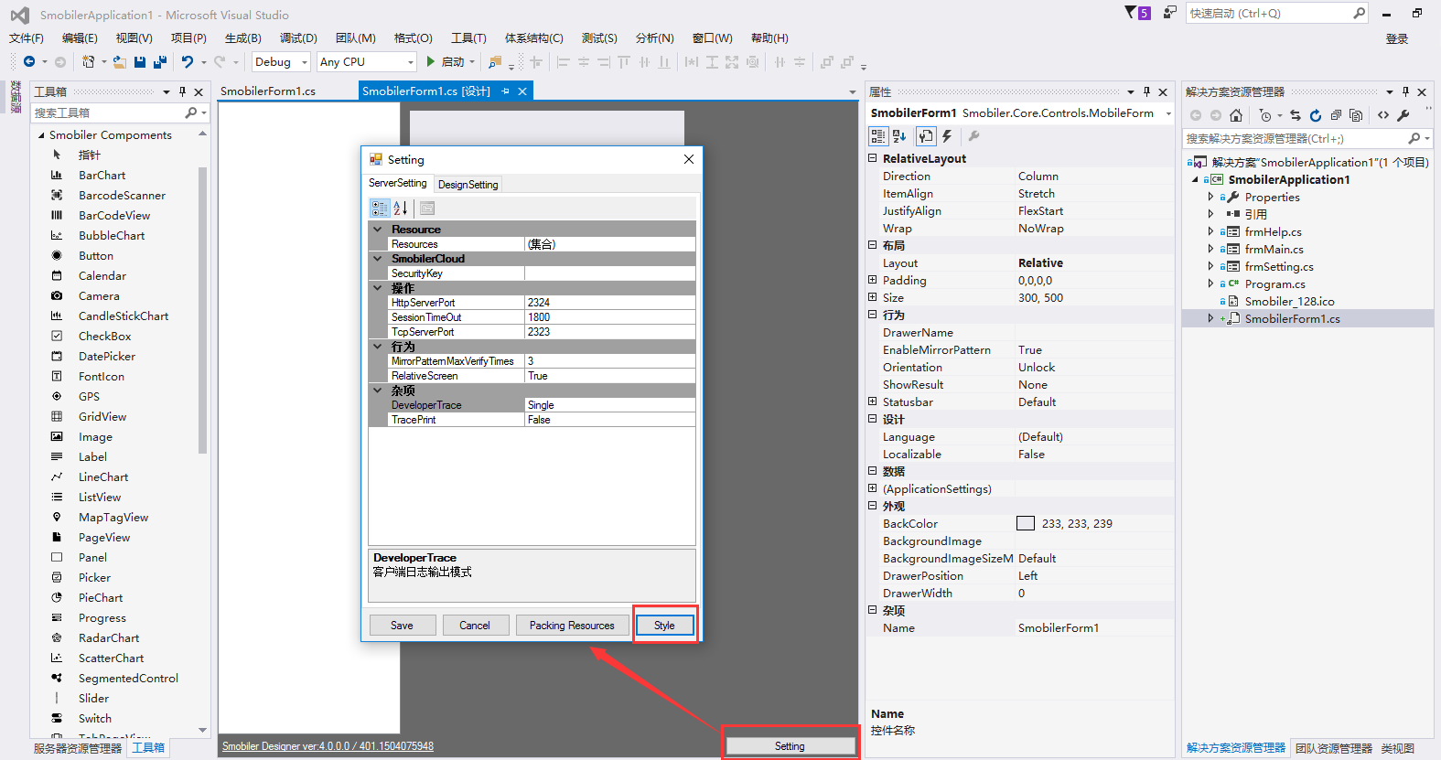Image resolution: width=1441 pixels, height=760 pixels.
Task: Open the notifications flag icon
Action: [1132, 13]
